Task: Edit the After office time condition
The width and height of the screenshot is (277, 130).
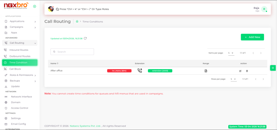Action: point(240,71)
